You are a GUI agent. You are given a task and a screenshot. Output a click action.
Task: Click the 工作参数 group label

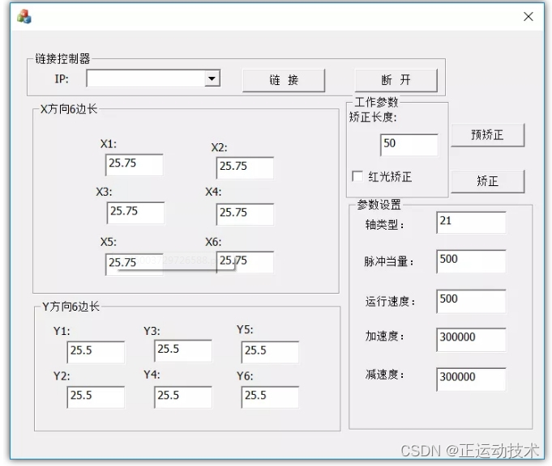376,102
